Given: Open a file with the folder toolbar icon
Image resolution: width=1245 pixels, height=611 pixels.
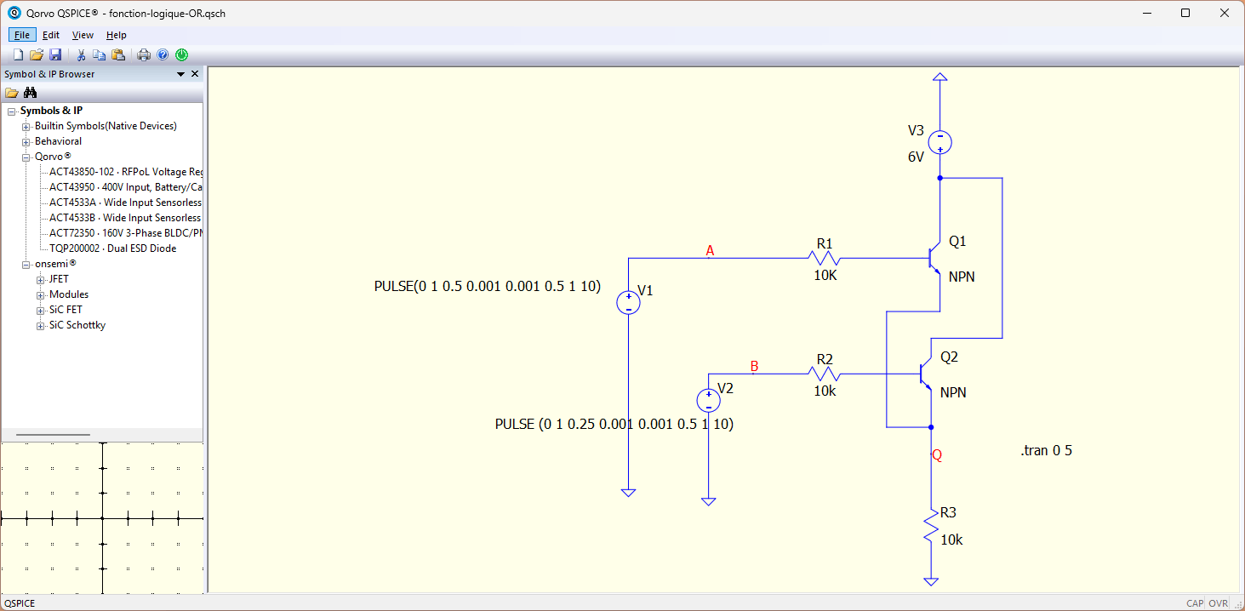Looking at the screenshot, I should [37, 54].
